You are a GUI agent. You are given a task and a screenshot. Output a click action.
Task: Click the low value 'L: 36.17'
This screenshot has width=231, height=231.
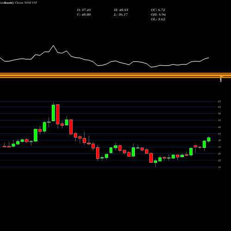(121, 15)
